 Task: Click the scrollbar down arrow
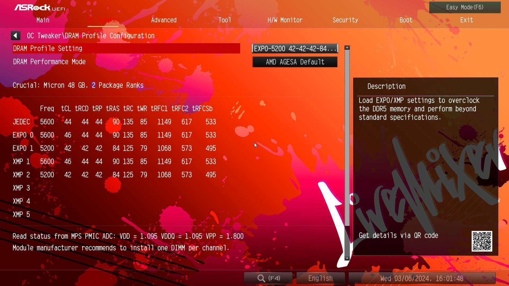pyautogui.click(x=347, y=258)
